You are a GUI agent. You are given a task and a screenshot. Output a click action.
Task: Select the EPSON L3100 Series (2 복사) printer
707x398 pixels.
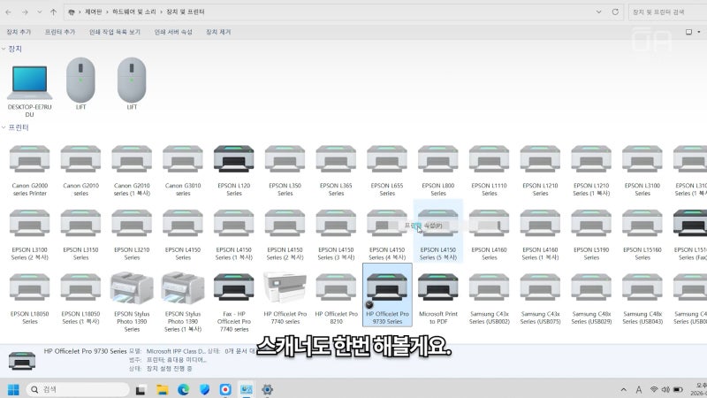pyautogui.click(x=30, y=234)
